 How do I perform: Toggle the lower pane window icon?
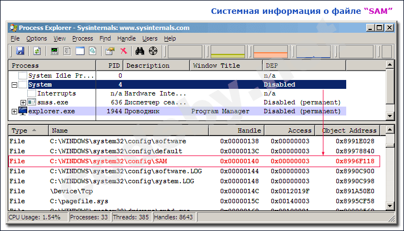(80, 51)
